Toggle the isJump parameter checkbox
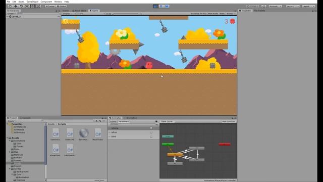 point(151,128)
